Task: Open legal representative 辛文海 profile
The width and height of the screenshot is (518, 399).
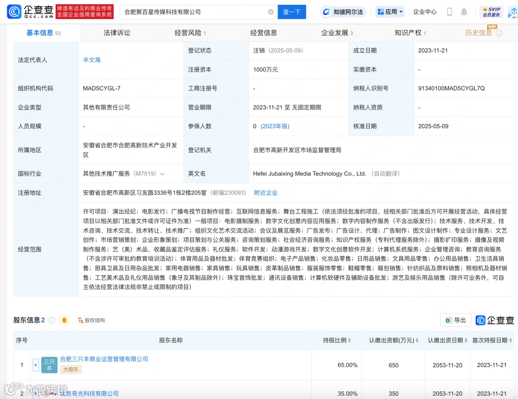Action: [92, 60]
